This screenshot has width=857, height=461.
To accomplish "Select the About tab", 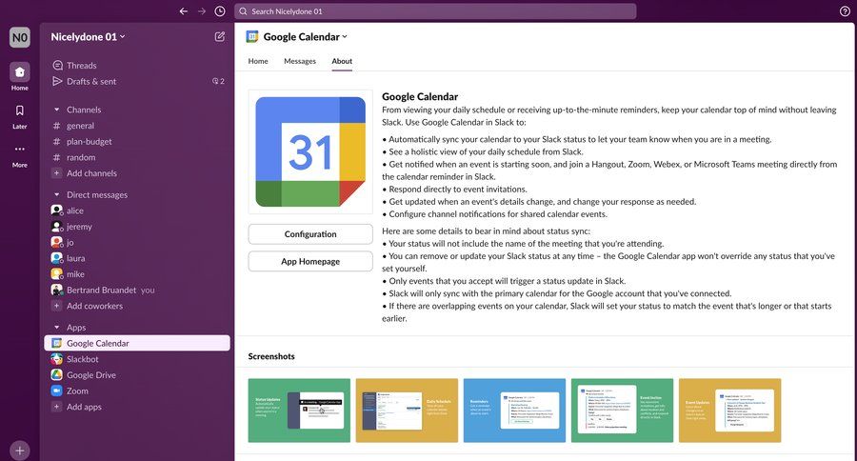I will [342, 61].
